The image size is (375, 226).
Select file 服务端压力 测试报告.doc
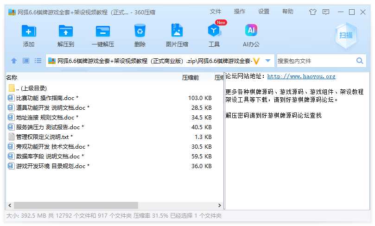(115, 127)
